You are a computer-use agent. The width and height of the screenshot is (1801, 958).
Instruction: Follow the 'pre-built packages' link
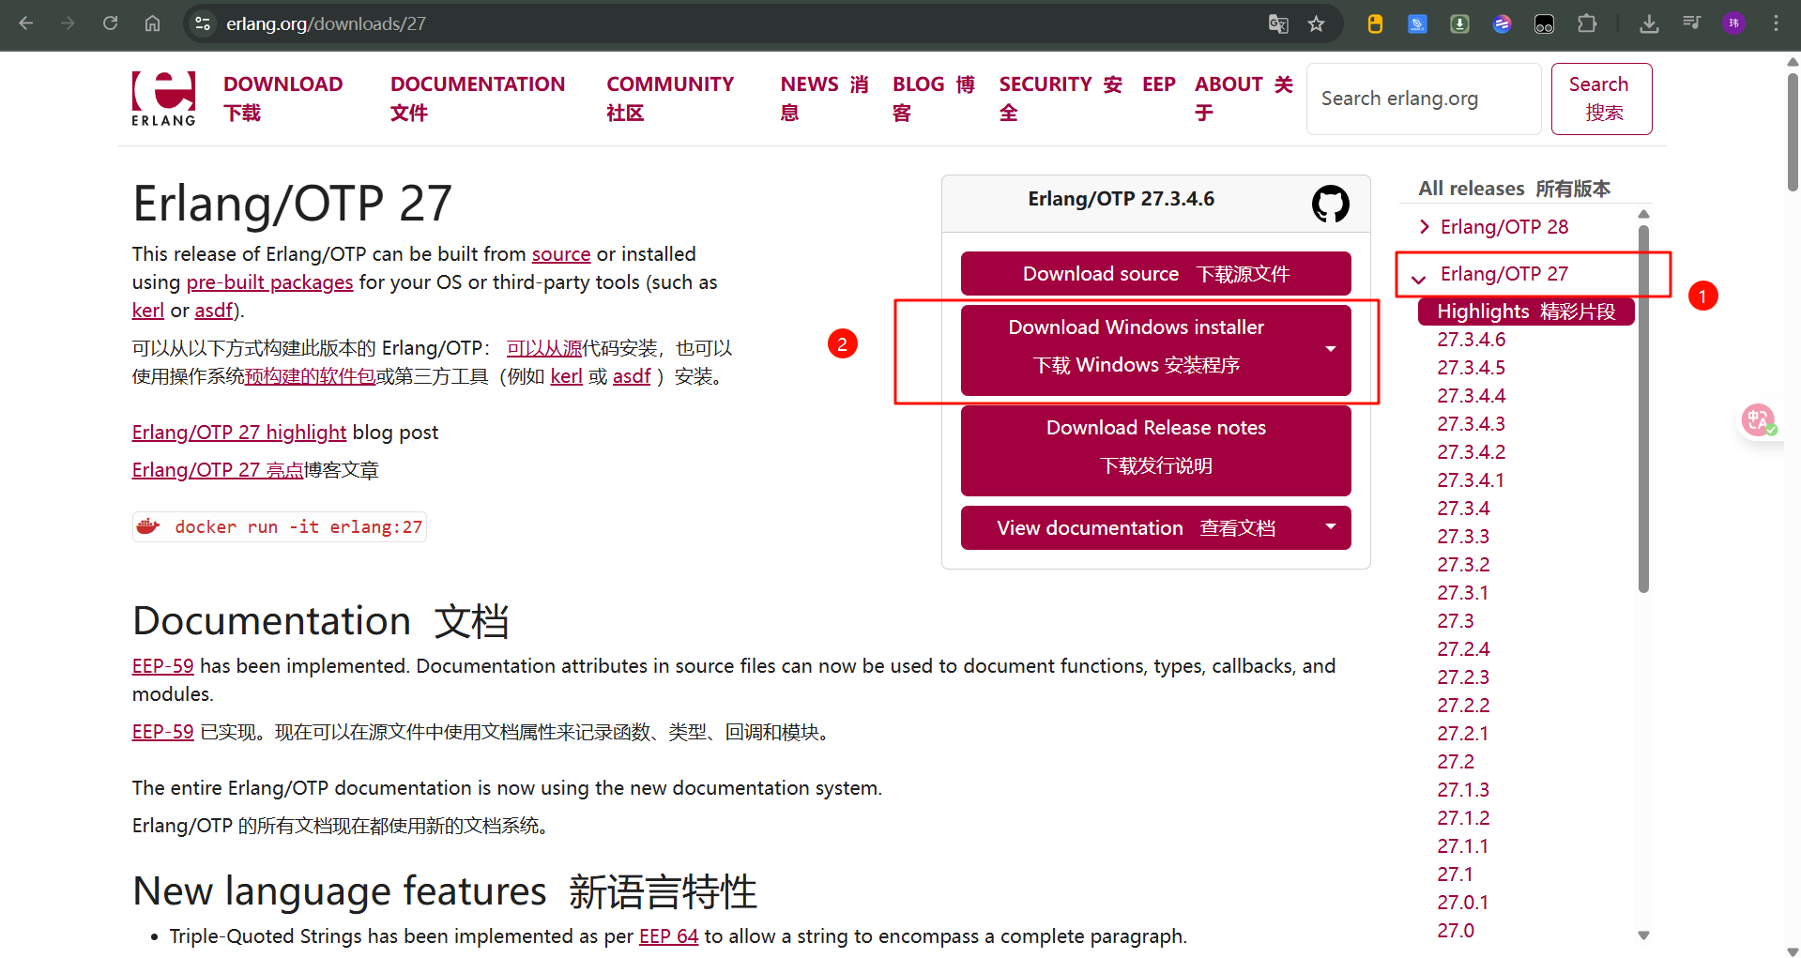(269, 282)
